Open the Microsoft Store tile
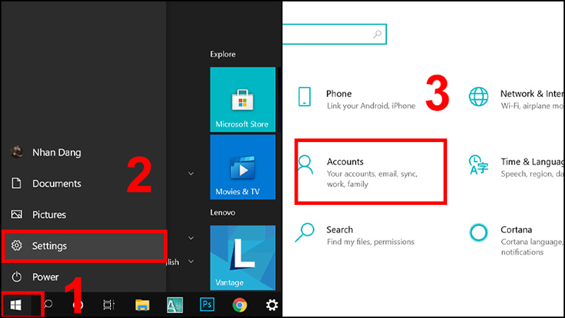The height and width of the screenshot is (318, 565). pyautogui.click(x=243, y=99)
